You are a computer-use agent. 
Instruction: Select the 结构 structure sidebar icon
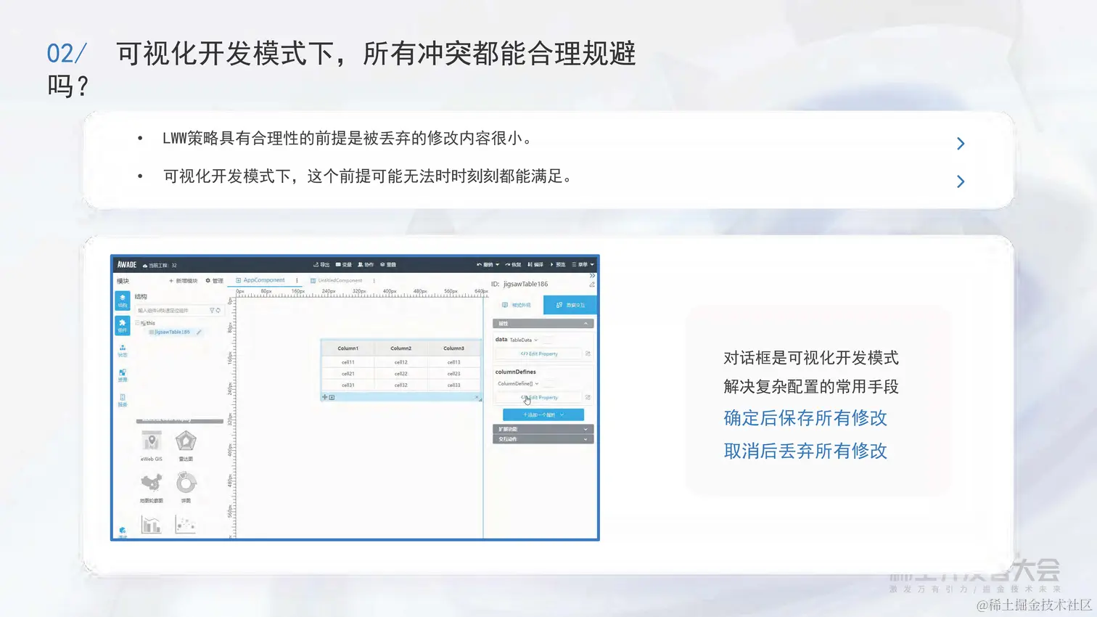[x=122, y=301]
